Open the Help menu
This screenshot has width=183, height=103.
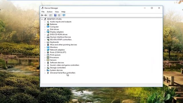(x=63, y=12)
